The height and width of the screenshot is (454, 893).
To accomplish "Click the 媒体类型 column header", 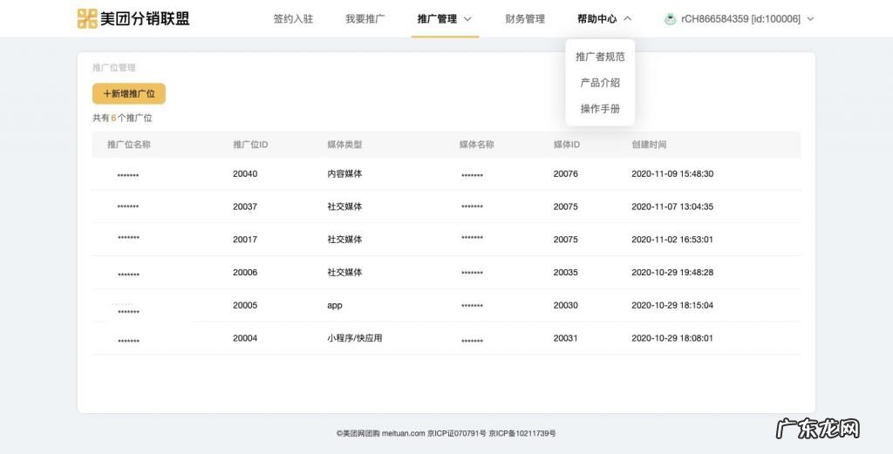I will [x=344, y=145].
